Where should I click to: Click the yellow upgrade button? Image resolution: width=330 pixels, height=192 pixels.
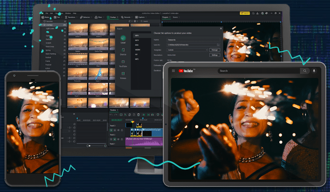tap(245, 13)
